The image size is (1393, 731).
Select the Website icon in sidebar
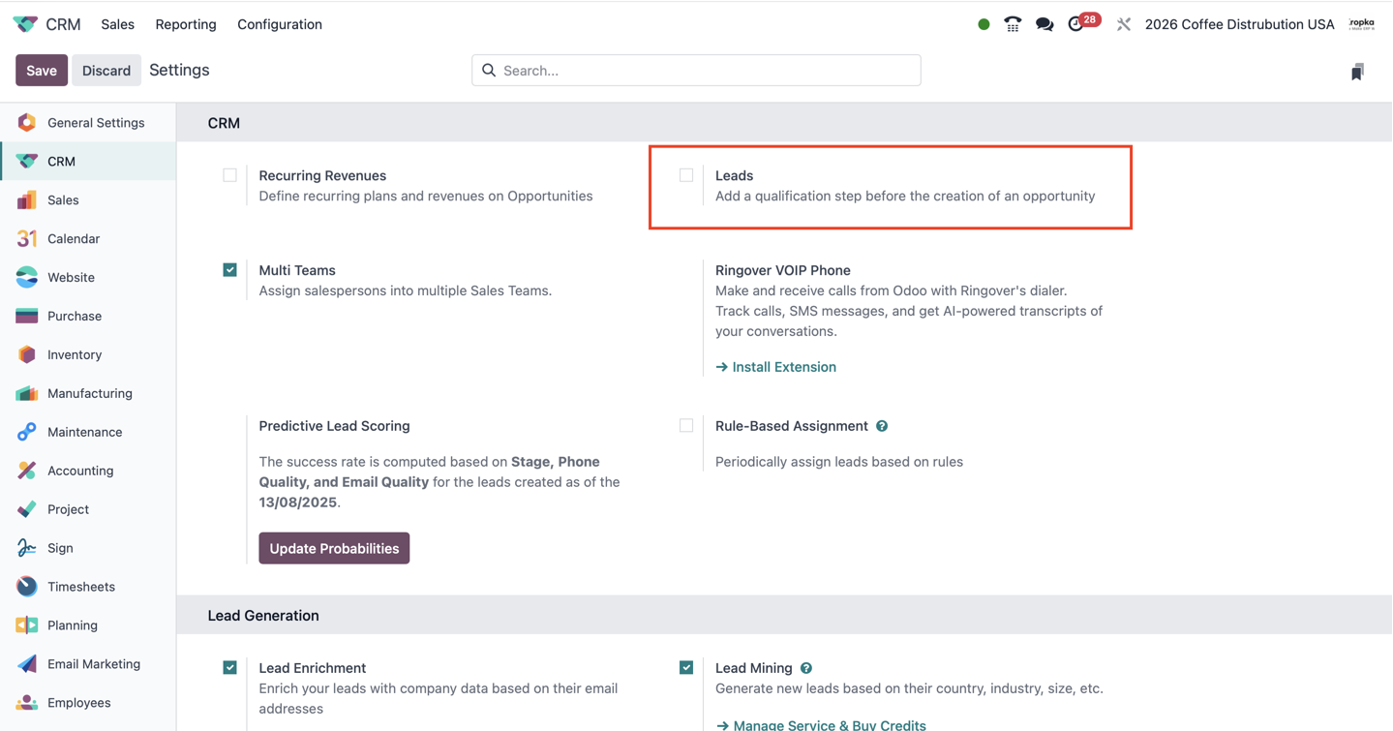click(x=27, y=278)
